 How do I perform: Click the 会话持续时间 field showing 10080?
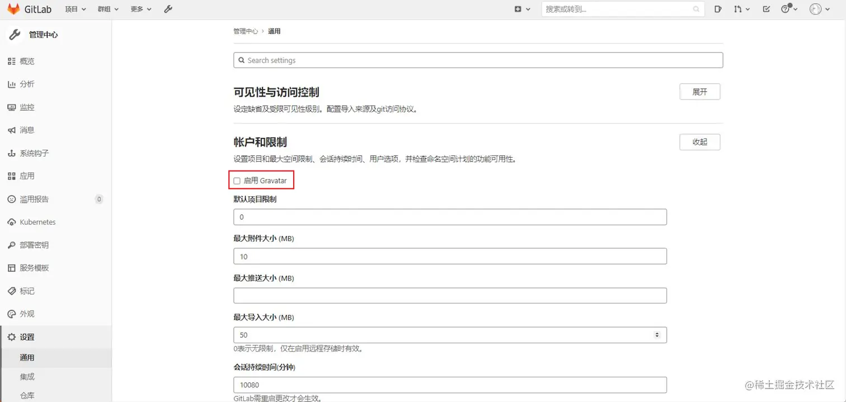pyautogui.click(x=450, y=385)
